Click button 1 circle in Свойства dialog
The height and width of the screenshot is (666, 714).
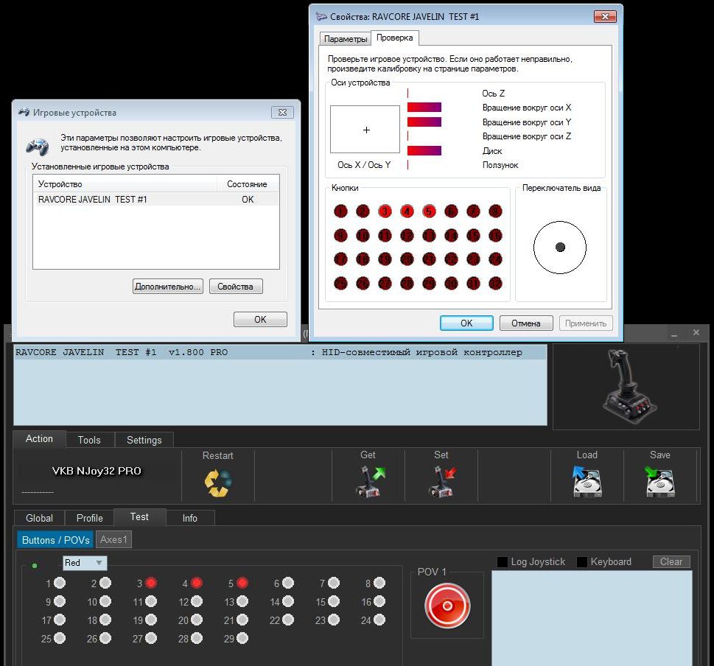pos(340,211)
